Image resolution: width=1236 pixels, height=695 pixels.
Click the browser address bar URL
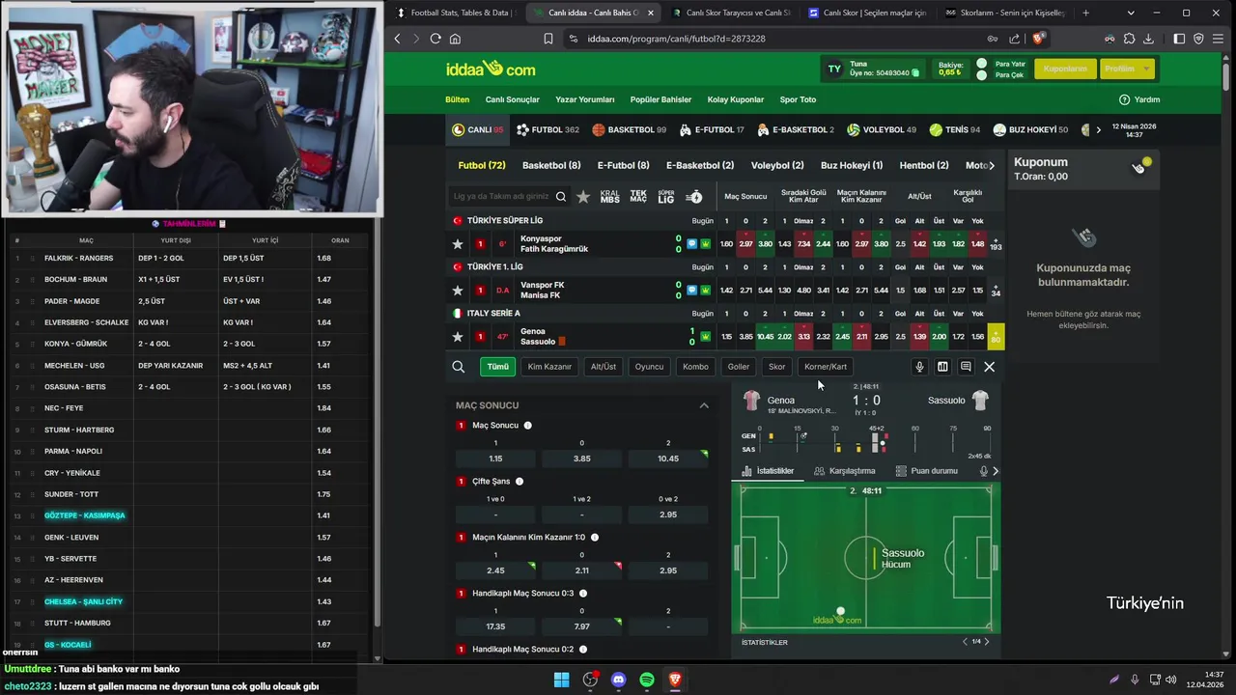(x=676, y=39)
